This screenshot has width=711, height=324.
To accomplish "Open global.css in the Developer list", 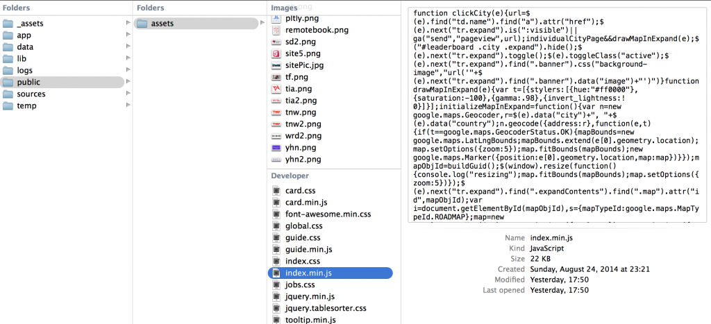I will click(x=304, y=225).
